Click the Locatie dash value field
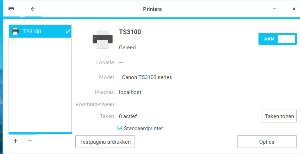300x154 pixels. 121,62
